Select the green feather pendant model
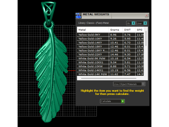169x127 pixels. 51,75
